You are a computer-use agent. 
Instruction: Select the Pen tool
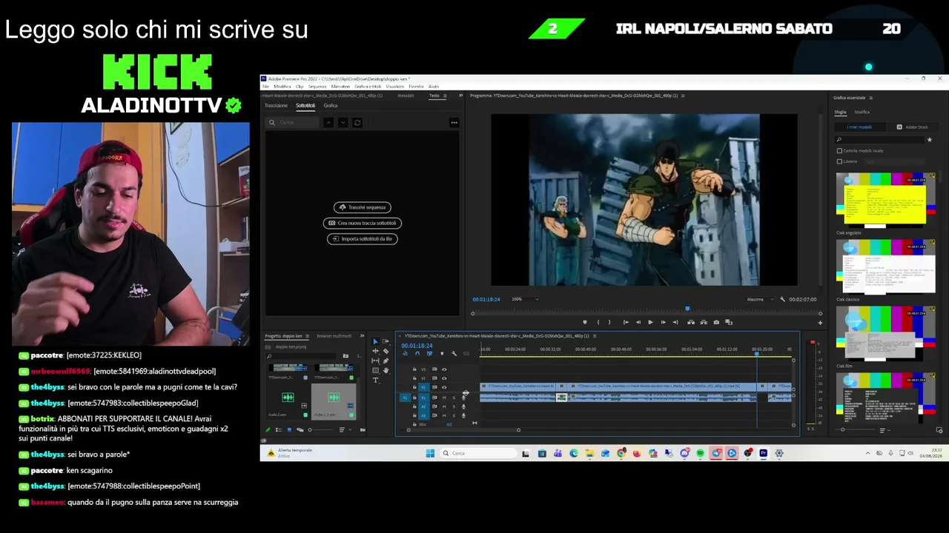[386, 361]
